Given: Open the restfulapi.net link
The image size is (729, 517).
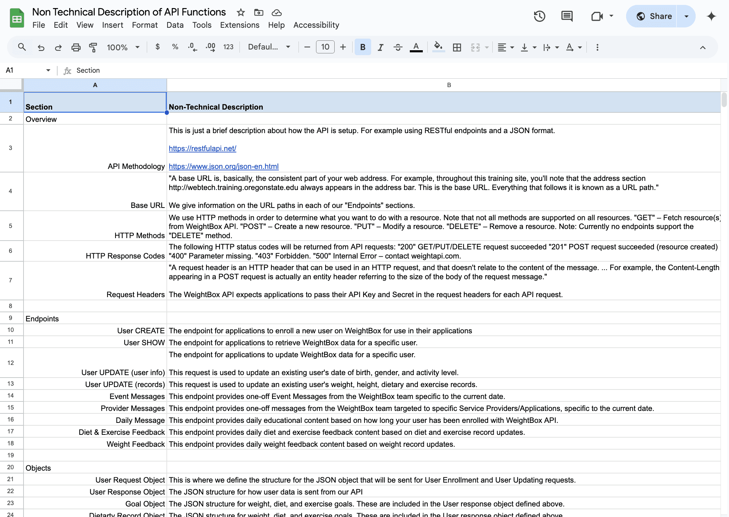Looking at the screenshot, I should pyautogui.click(x=203, y=148).
